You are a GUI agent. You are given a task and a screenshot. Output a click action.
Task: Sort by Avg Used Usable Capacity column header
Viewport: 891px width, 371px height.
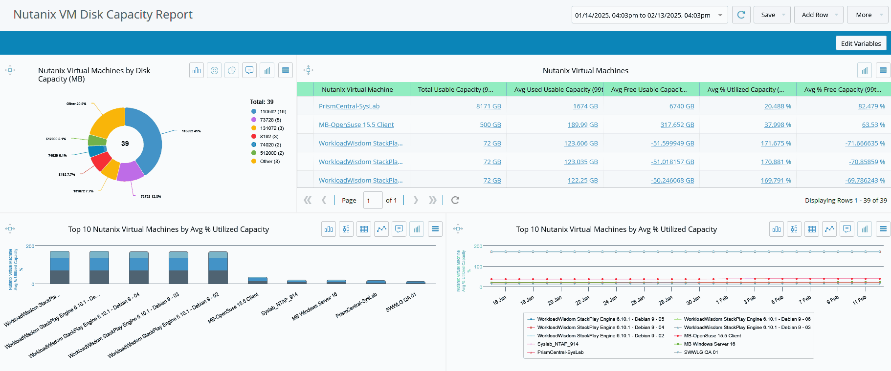[x=555, y=89]
